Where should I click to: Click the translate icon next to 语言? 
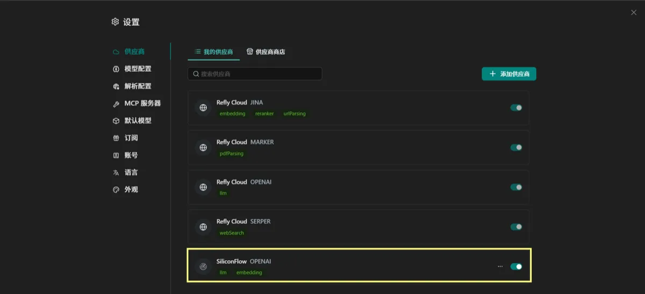tap(116, 173)
